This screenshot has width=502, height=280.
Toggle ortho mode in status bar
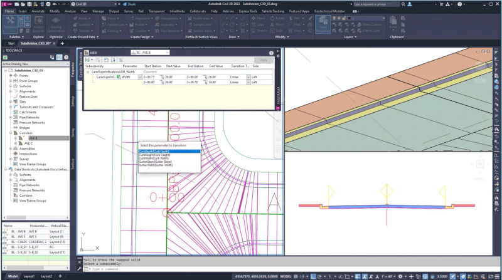click(x=313, y=276)
